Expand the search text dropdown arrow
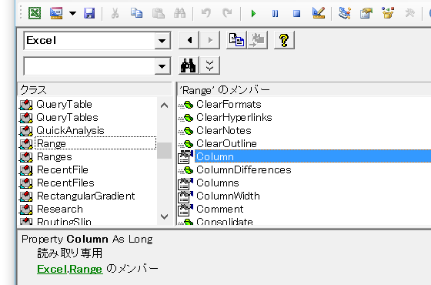Image resolution: width=431 pixels, height=285 pixels. pos(162,66)
